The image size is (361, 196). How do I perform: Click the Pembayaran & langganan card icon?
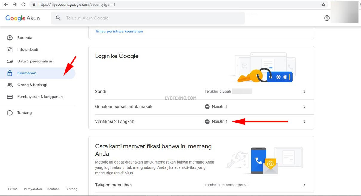click(x=10, y=97)
